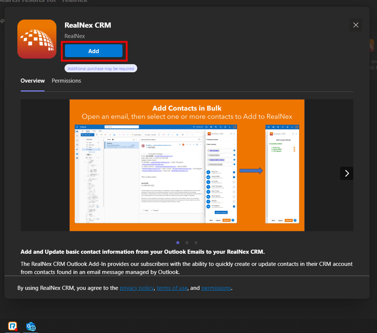Screen dimensions: 377x333
Task: Open the privacy policy link
Action: (136, 288)
